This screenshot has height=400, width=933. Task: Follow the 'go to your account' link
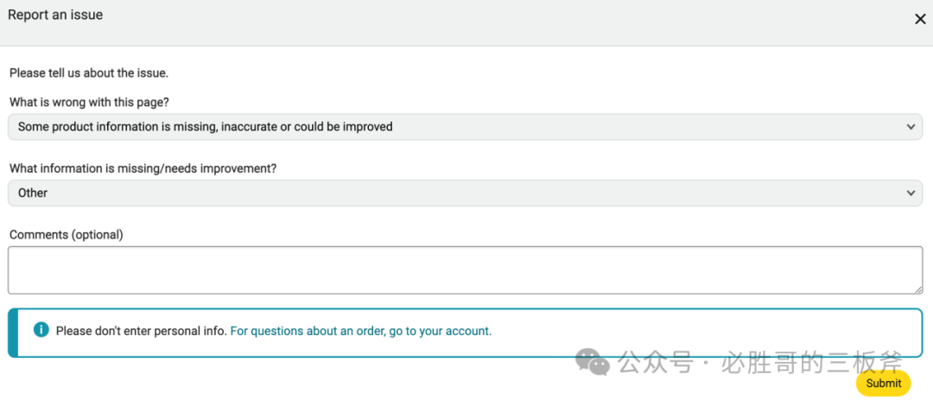(441, 331)
